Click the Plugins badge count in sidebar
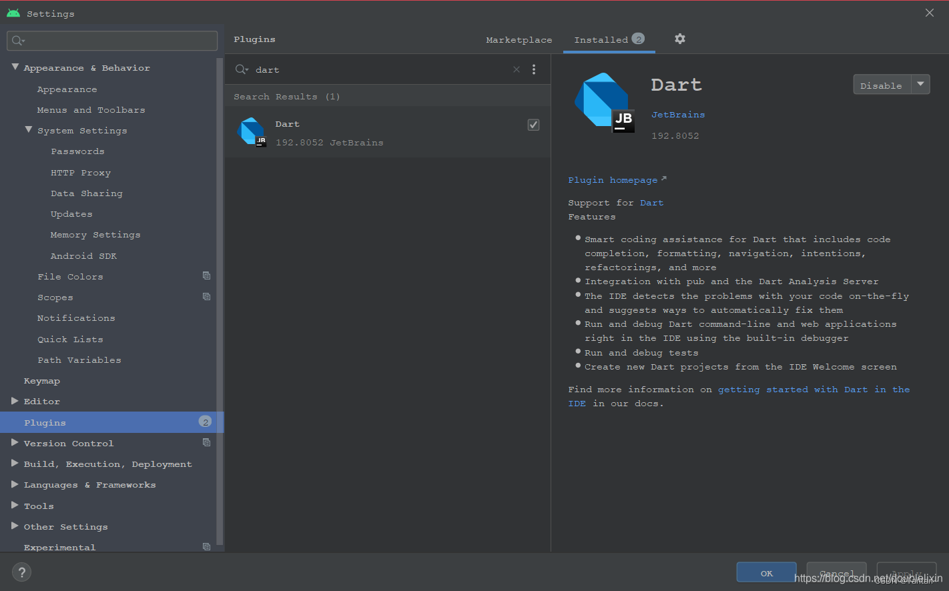The image size is (949, 591). tap(205, 422)
